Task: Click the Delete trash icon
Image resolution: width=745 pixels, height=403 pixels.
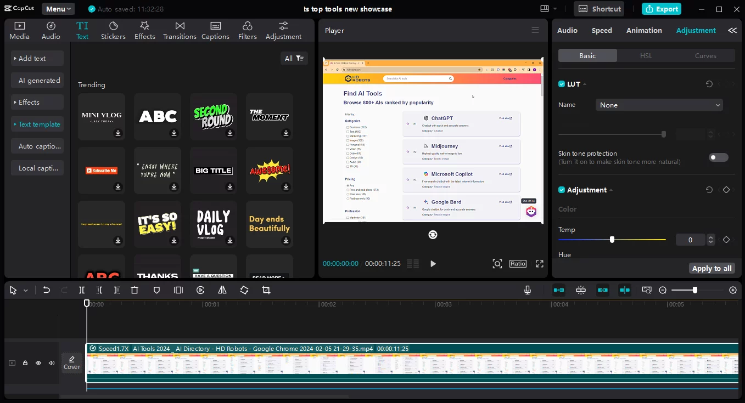Action: click(135, 290)
